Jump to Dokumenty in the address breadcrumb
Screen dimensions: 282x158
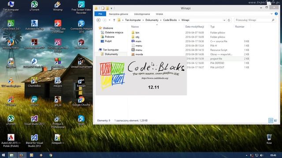click(x=152, y=20)
